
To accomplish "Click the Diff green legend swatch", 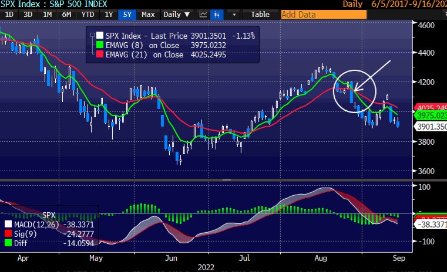I will tap(8, 243).
